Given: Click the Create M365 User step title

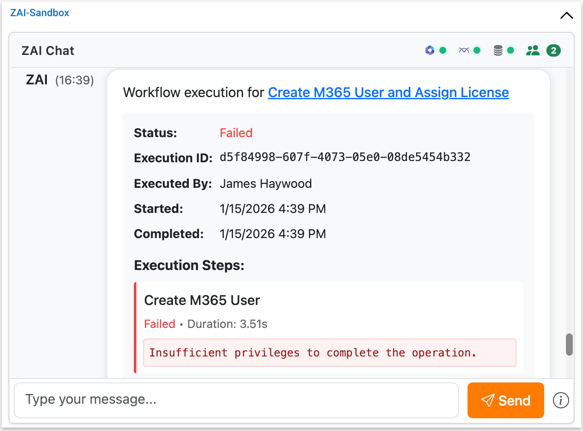Looking at the screenshot, I should click(x=202, y=300).
